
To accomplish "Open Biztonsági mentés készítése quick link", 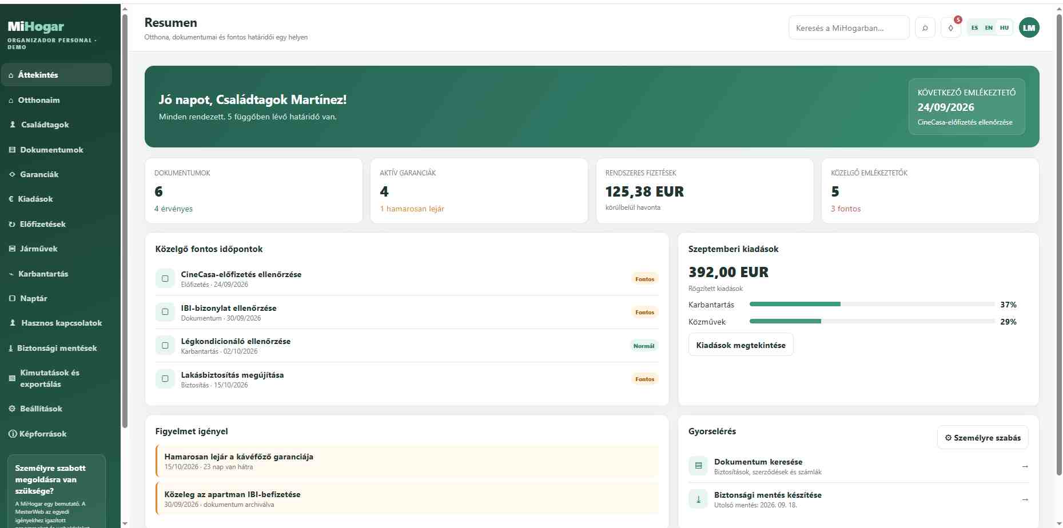I will tap(858, 499).
